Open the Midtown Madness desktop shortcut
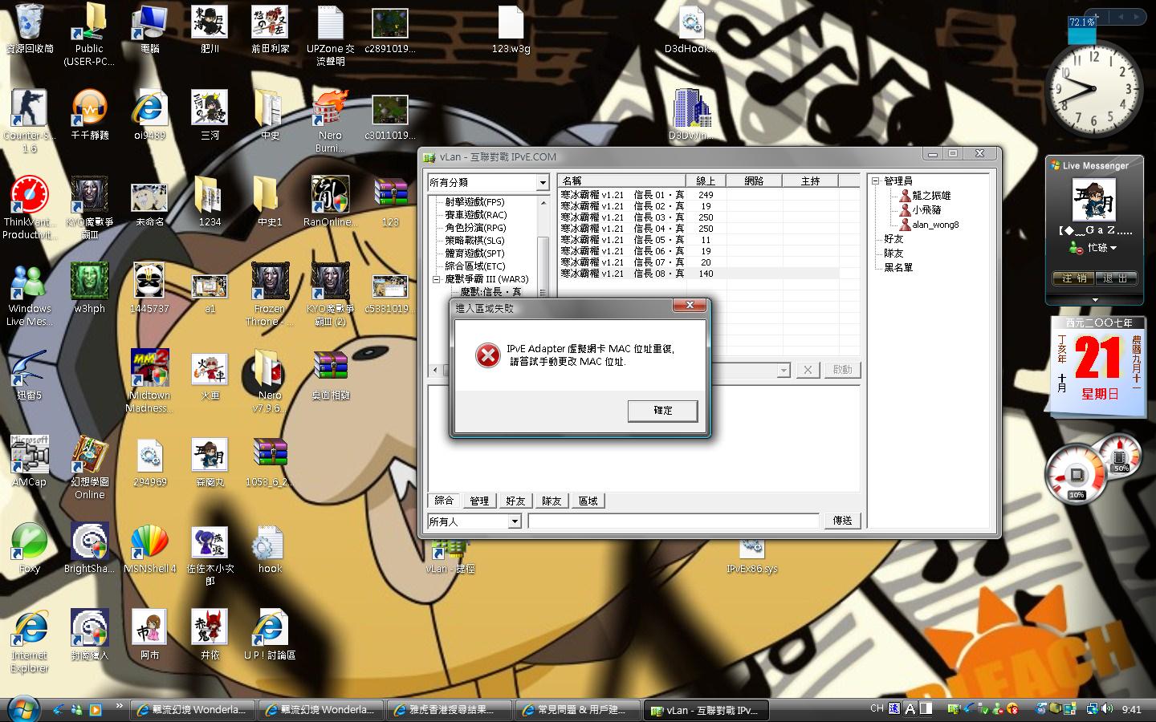1156x722 pixels. coord(149,380)
